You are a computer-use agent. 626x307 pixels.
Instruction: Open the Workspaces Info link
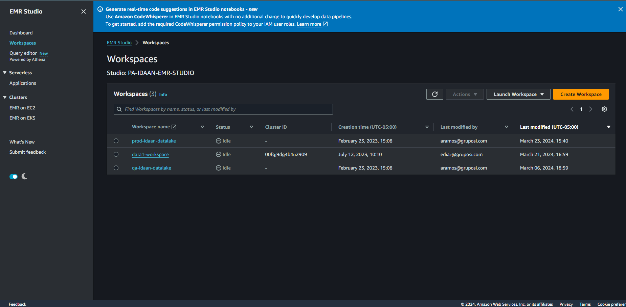[x=163, y=95]
